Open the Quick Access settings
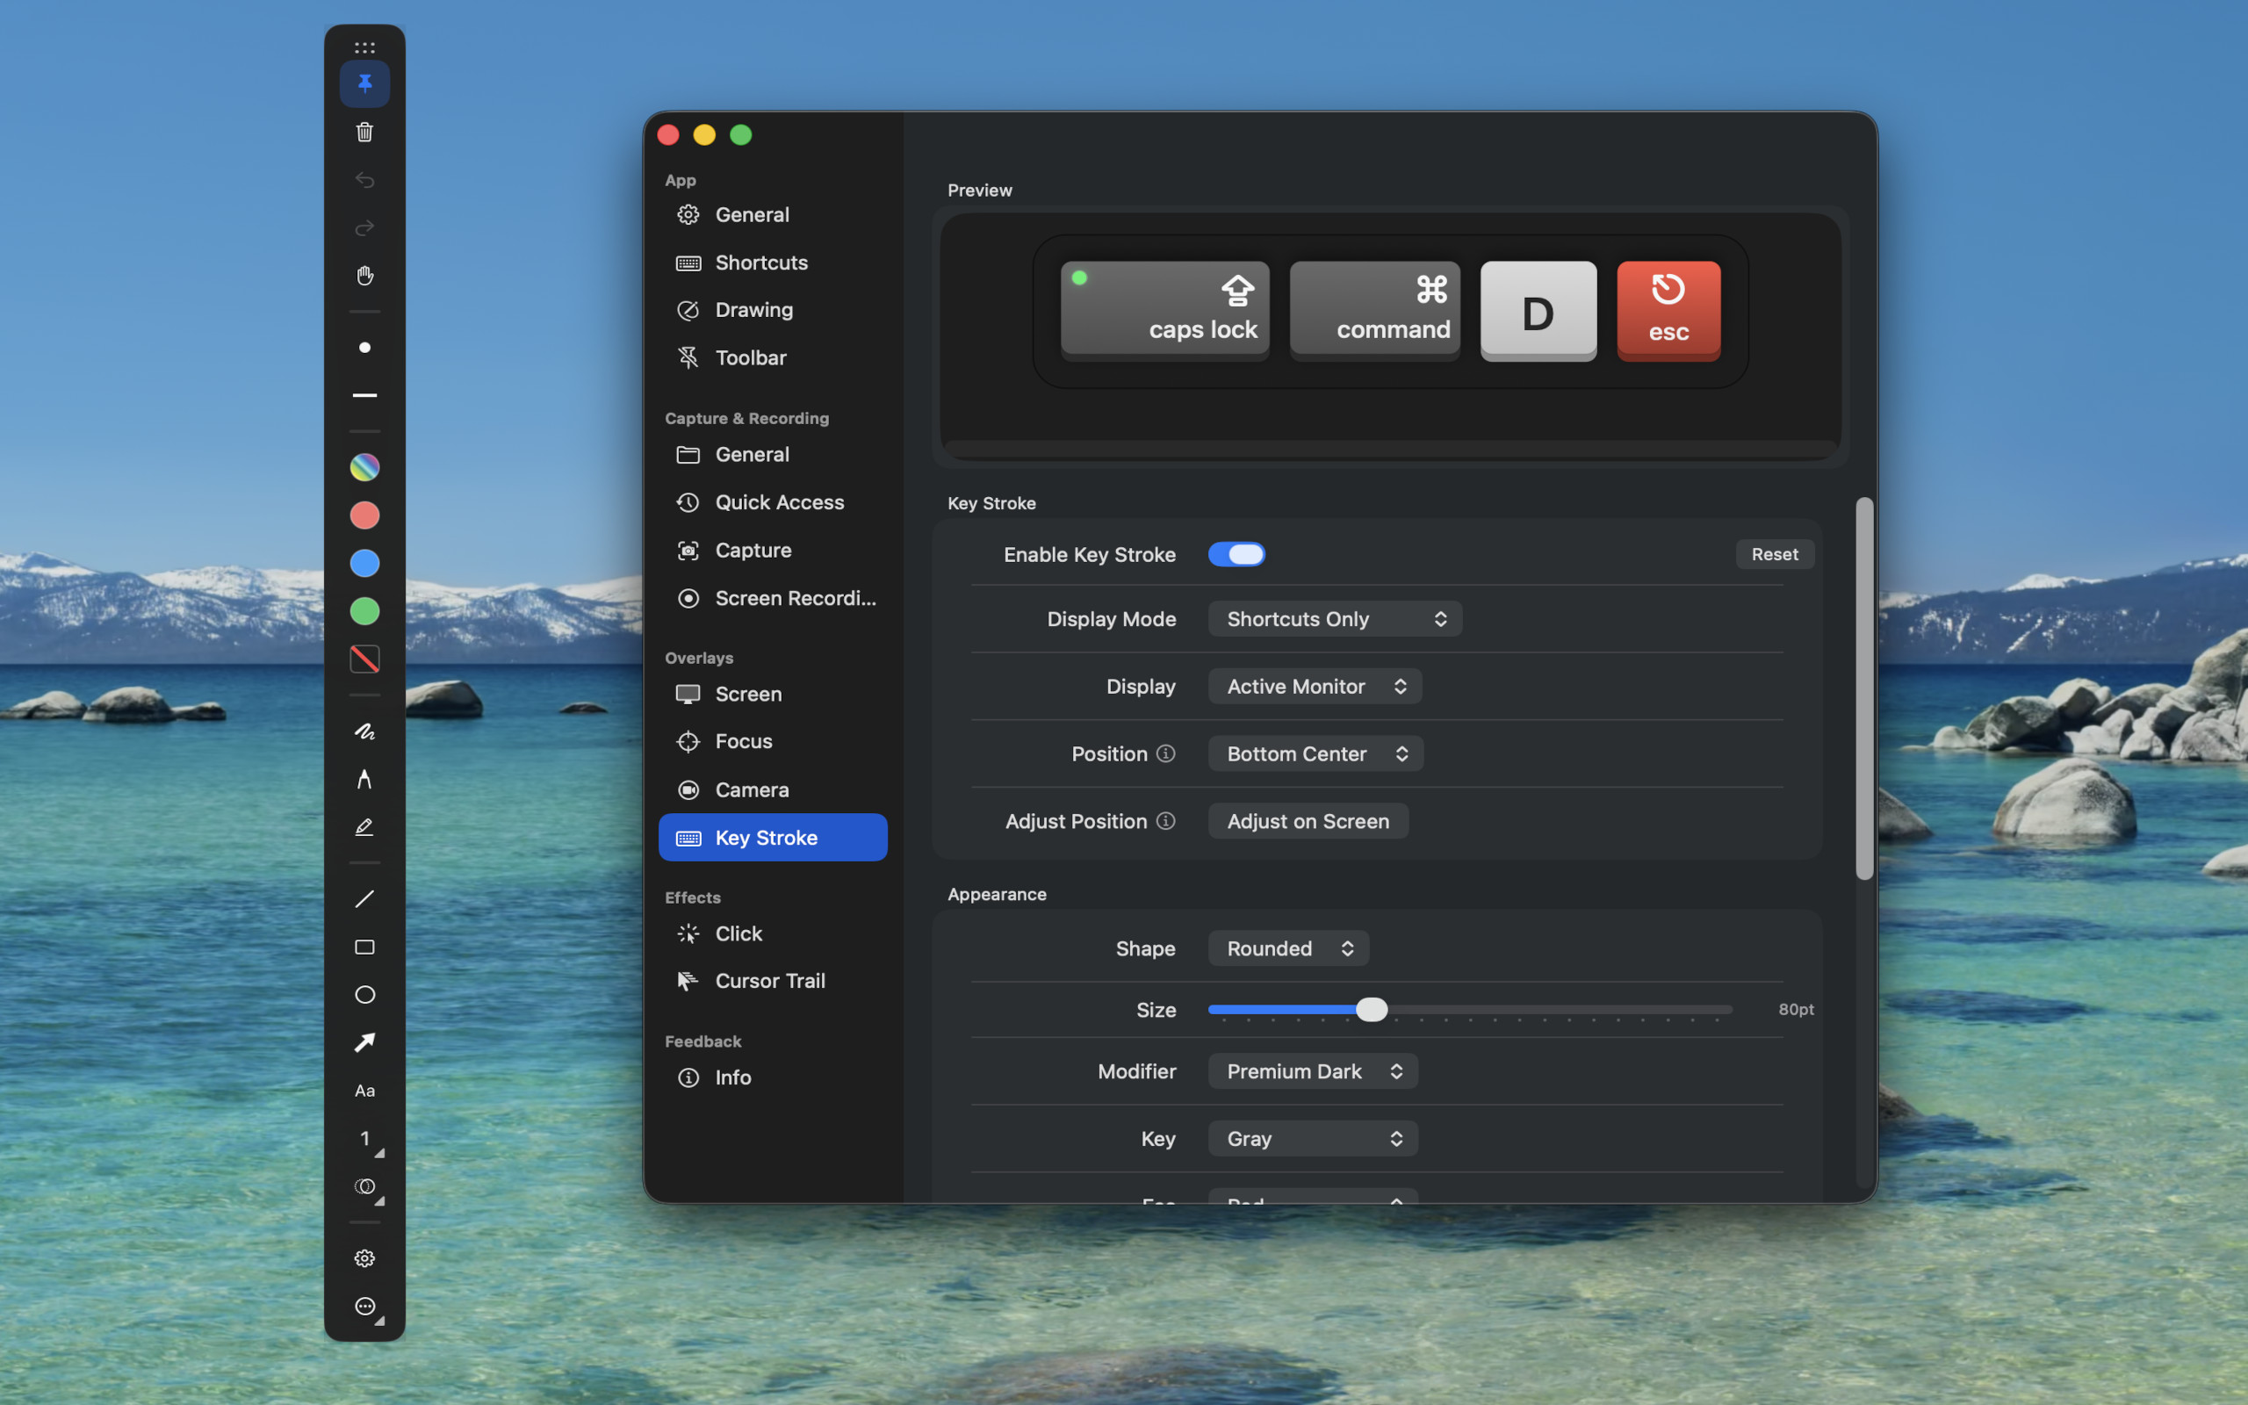The width and height of the screenshot is (2248, 1405). [x=773, y=502]
